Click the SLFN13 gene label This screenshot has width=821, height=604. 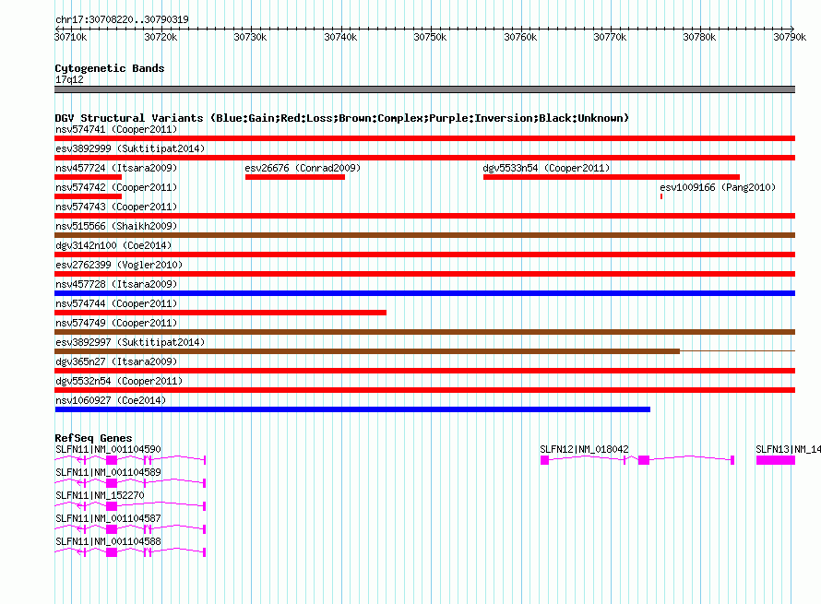point(788,449)
